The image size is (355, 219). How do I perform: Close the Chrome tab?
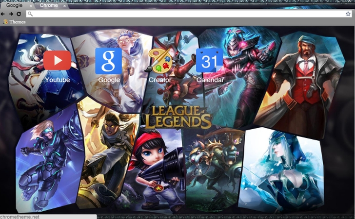pos(64,6)
